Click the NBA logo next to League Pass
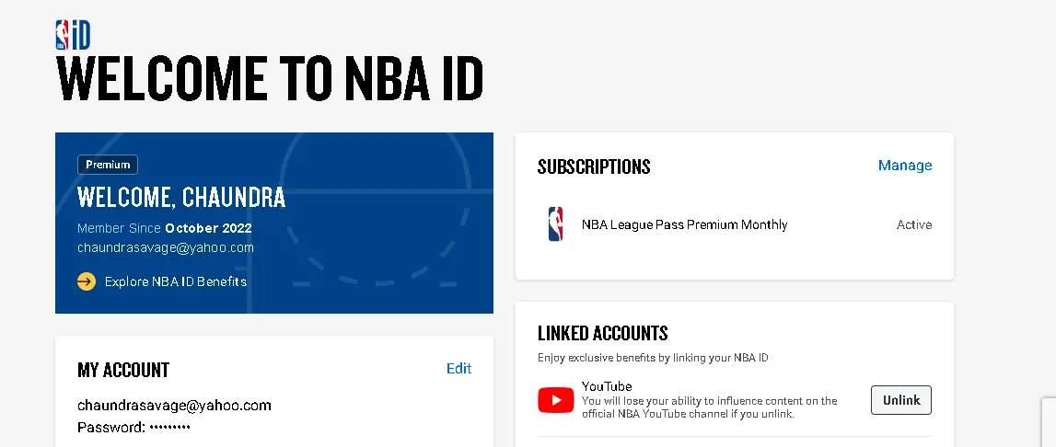The height and width of the screenshot is (447, 1056). coord(555,224)
